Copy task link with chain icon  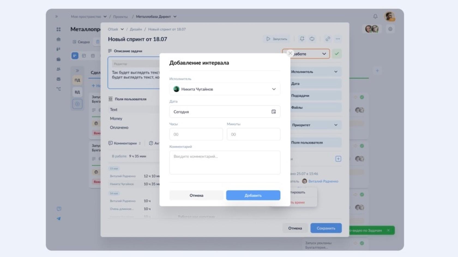pyautogui.click(x=328, y=39)
